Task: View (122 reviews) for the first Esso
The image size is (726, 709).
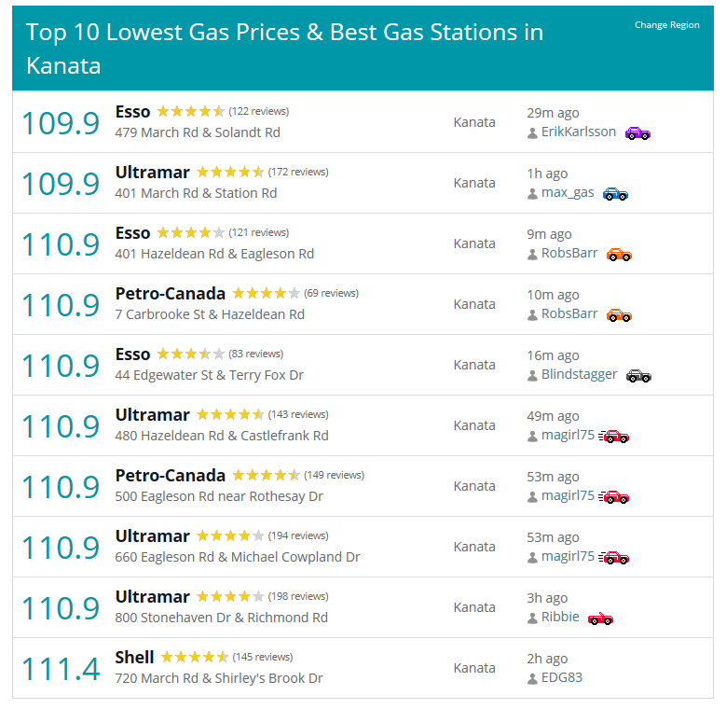Action: click(259, 111)
